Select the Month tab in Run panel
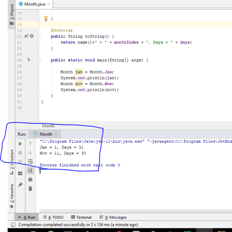This screenshot has width=232, height=232. click(x=45, y=134)
